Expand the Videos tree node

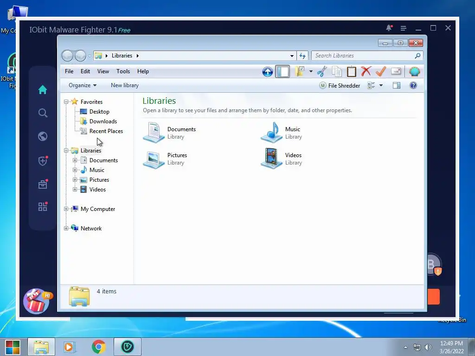coord(75,190)
